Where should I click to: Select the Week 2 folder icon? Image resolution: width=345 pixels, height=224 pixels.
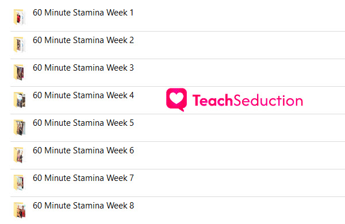coord(20,45)
